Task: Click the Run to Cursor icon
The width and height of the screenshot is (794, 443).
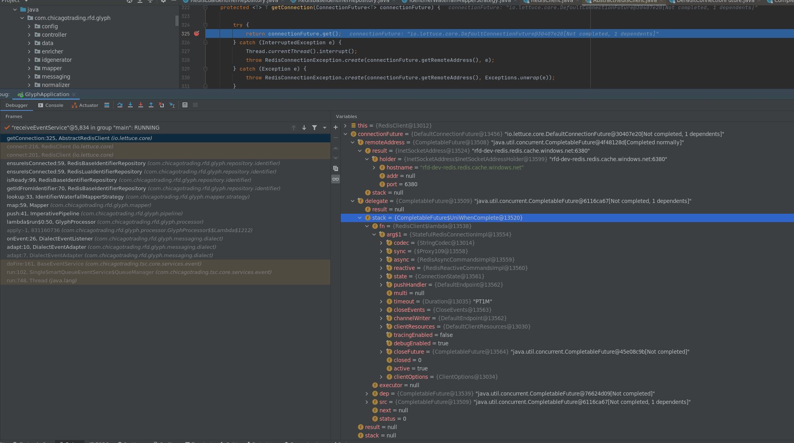Action: click(x=172, y=105)
